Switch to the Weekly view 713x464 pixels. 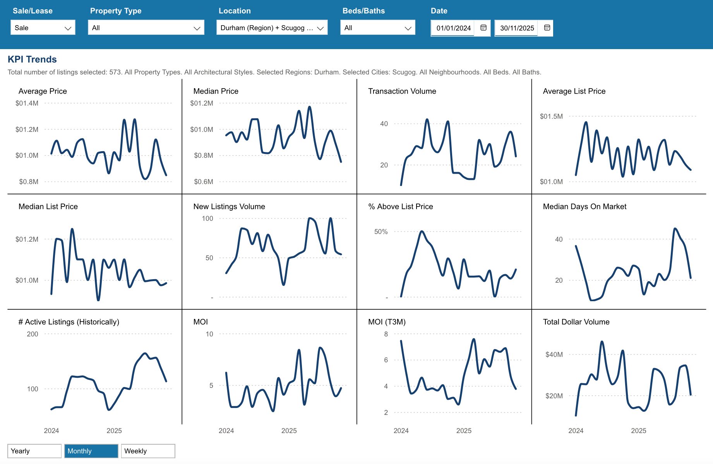click(148, 451)
